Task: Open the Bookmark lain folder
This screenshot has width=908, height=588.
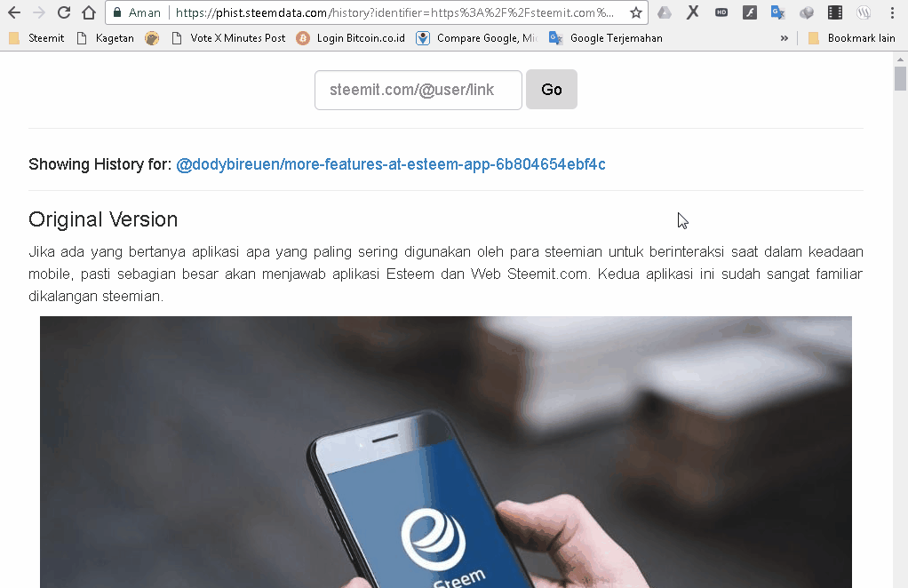Action: 851,38
